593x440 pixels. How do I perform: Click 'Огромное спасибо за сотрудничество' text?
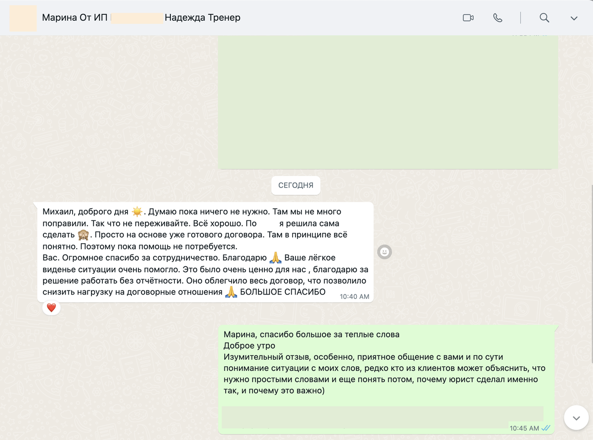(141, 257)
